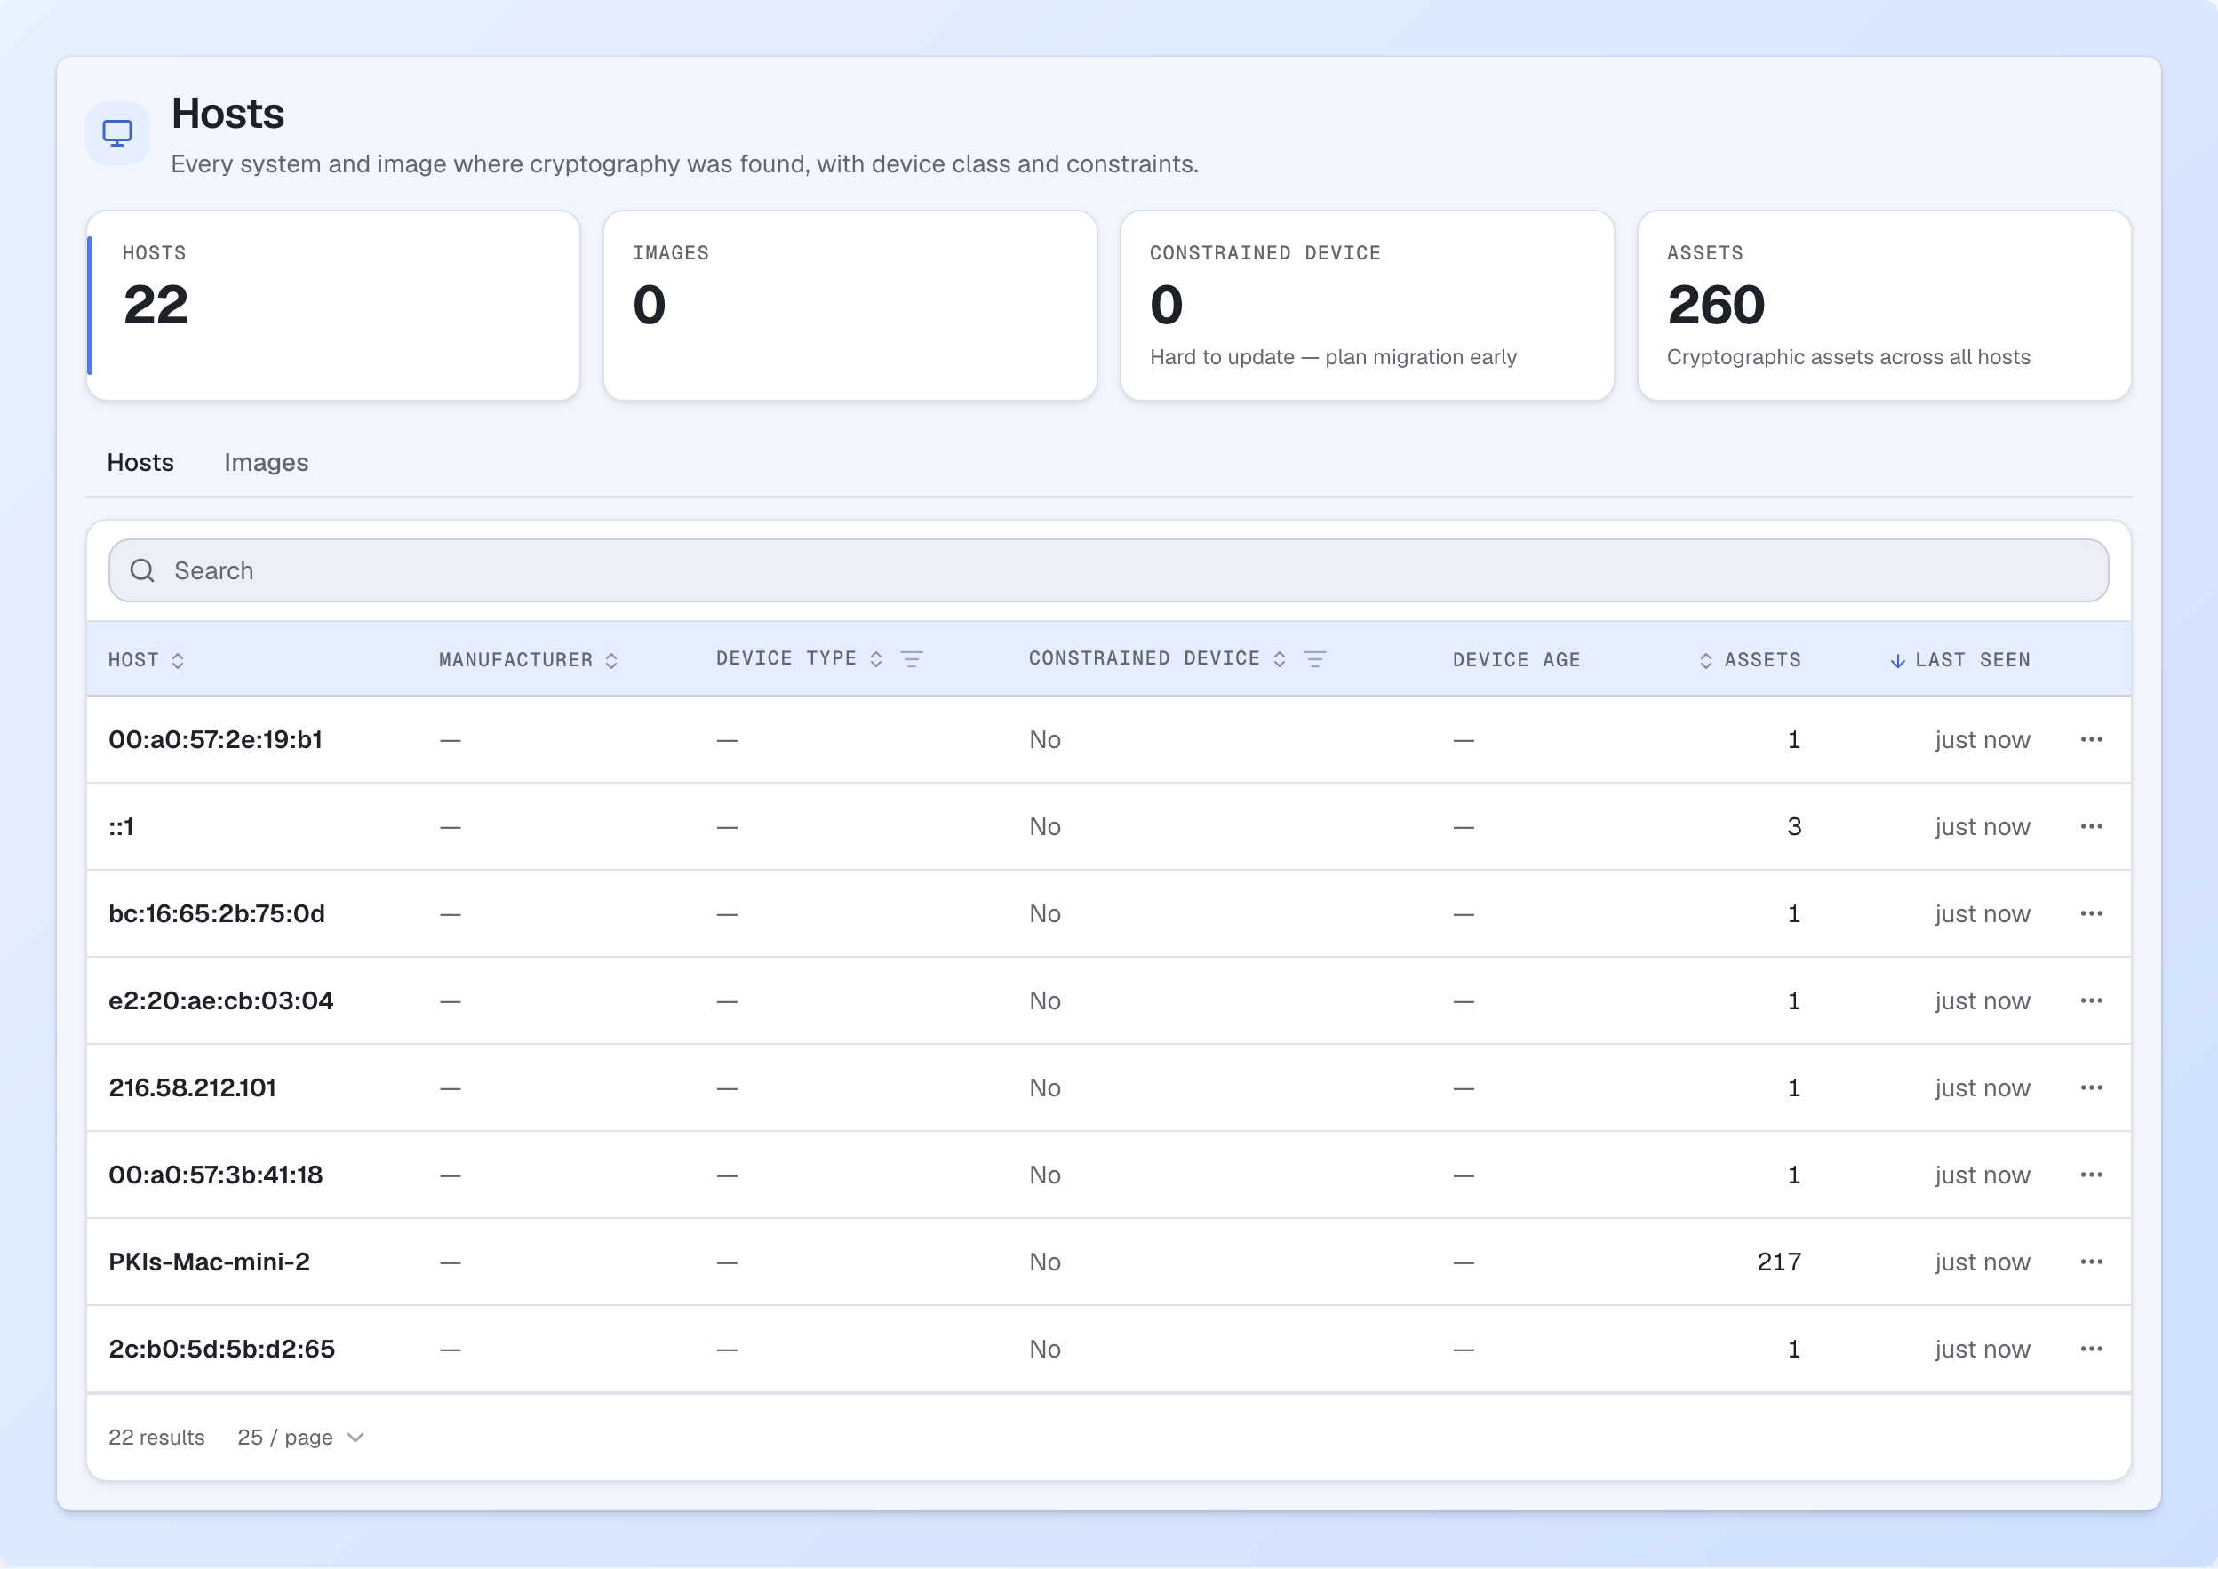Open row actions for 00:a0:57:2e:19:b1
Viewport: 2218px width, 1569px height.
click(2092, 740)
